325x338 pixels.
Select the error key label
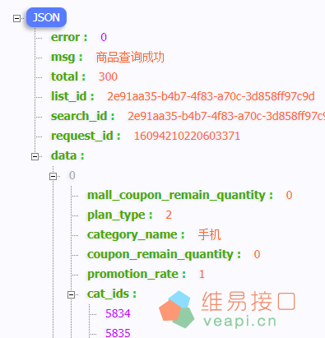69,37
